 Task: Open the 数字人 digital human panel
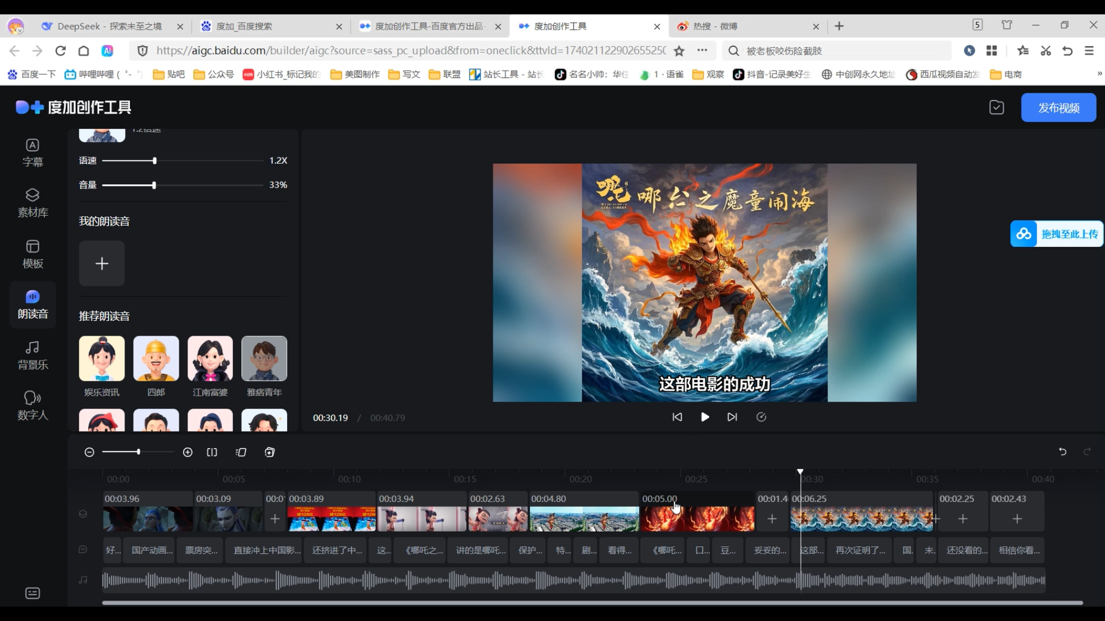(x=33, y=405)
